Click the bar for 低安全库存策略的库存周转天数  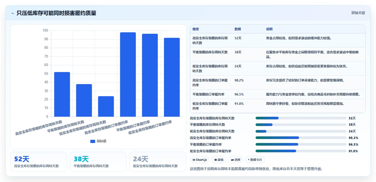click(106, 106)
